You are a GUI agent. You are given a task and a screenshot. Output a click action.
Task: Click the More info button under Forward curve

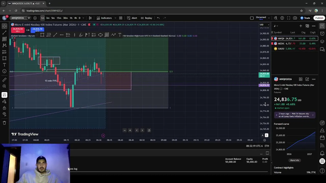coord(295,160)
